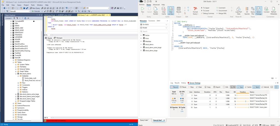The image size is (280, 126).
Task: Click the To Upper format option
Action: tap(205, 8)
